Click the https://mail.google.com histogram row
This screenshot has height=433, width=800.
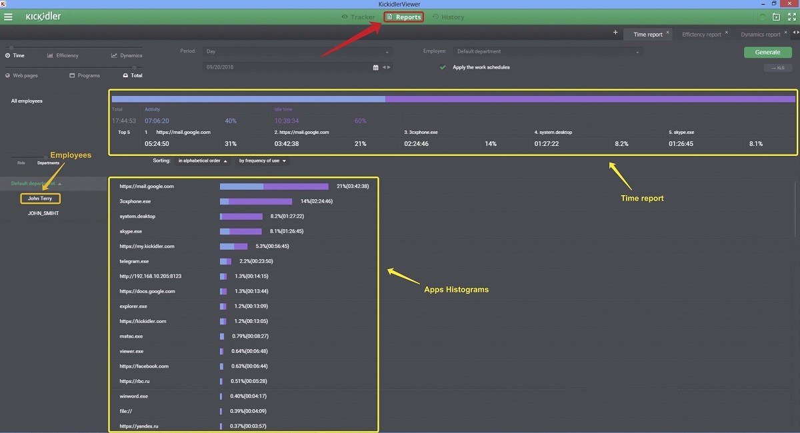[x=243, y=187]
